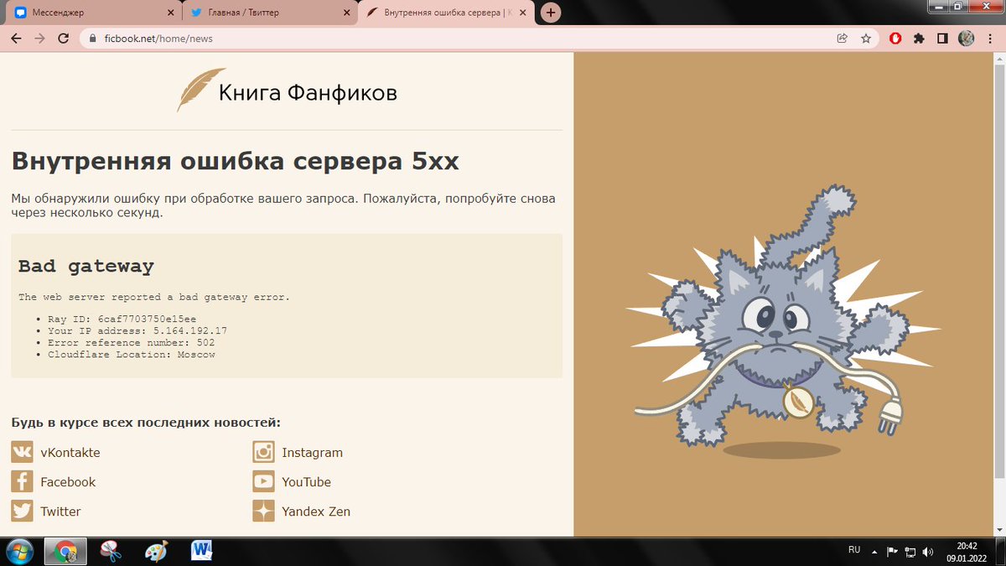1006x566 pixels.
Task: Open the AdBlock extension icon
Action: pyautogui.click(x=897, y=38)
